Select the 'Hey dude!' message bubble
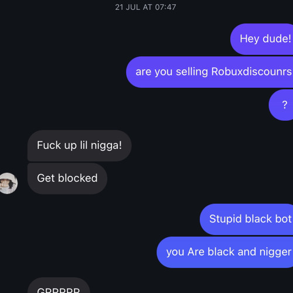293x293 pixels. coord(262,39)
